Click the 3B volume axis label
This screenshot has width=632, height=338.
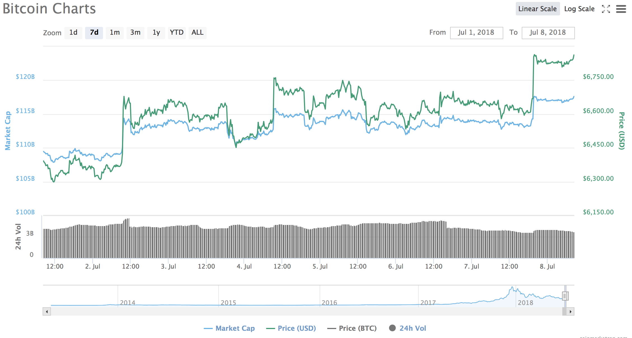[30, 233]
